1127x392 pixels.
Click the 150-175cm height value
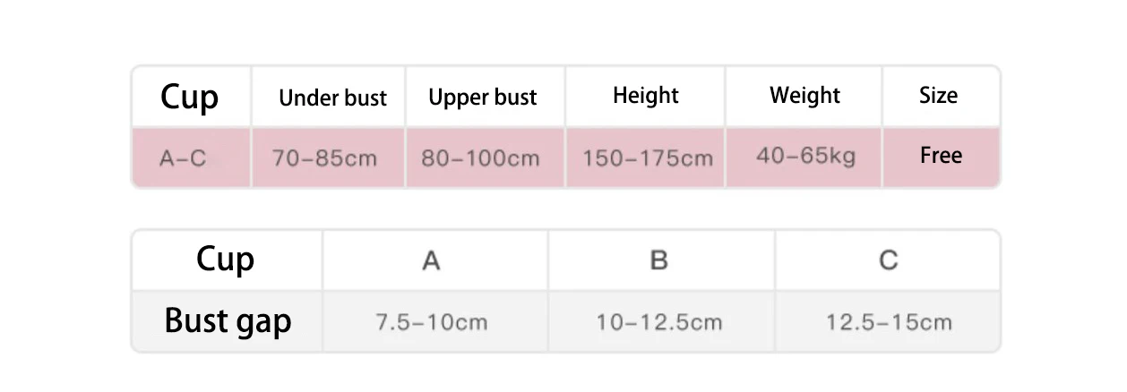(648, 158)
